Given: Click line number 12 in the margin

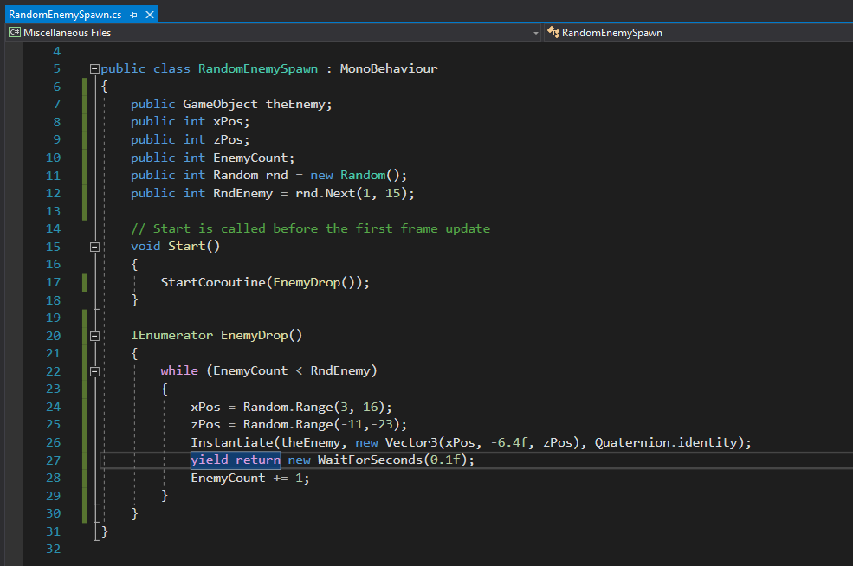Looking at the screenshot, I should coord(54,194).
